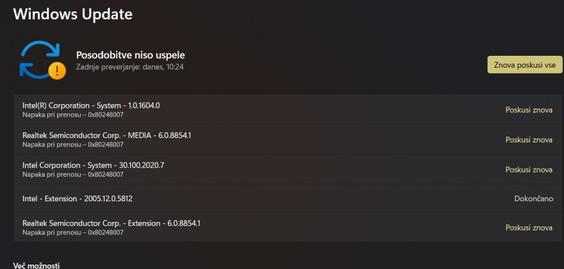Screen dimensions: 564x269
Task: Click the orange warning badge on sync icon
Action: (57, 70)
